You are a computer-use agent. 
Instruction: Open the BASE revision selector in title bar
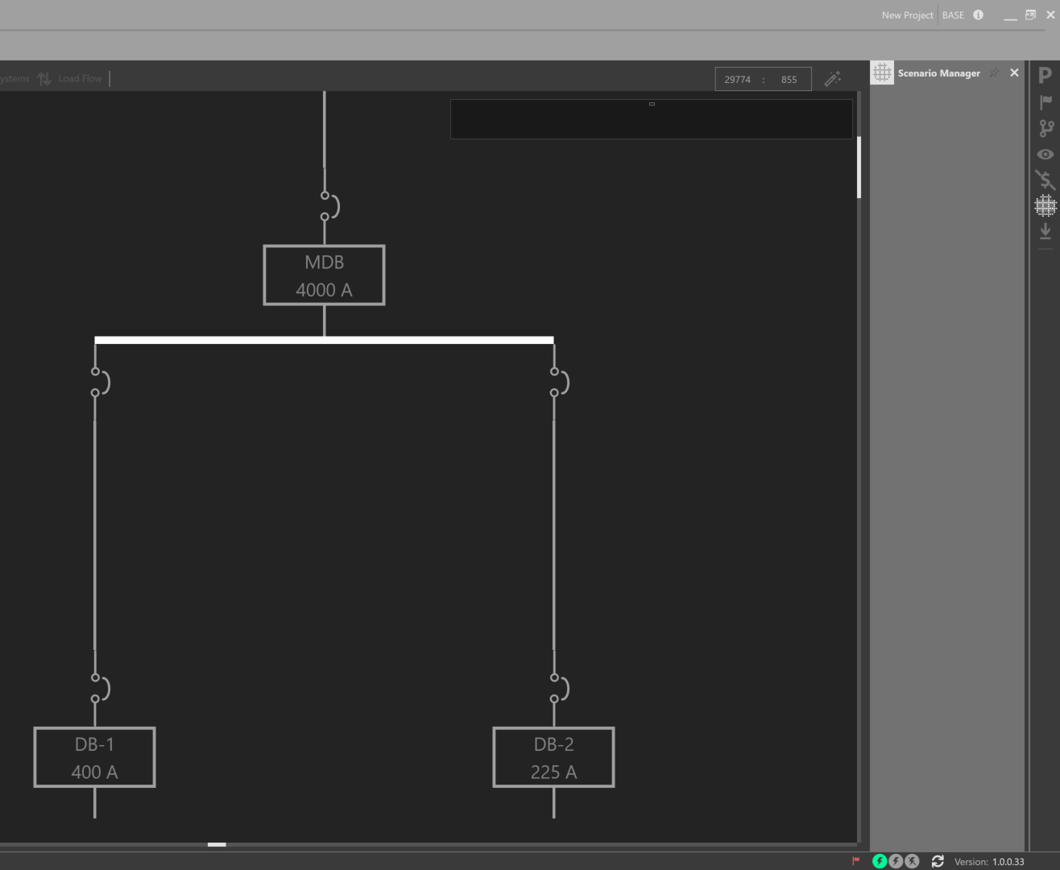[953, 14]
